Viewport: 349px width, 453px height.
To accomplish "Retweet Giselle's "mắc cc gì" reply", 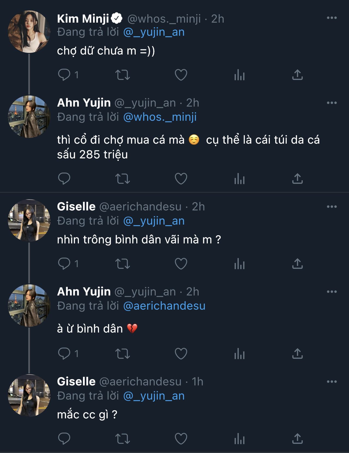I will 122,439.
